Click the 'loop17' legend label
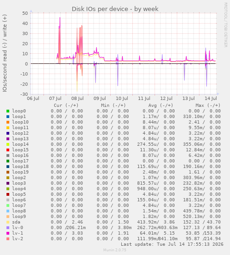The height and width of the screenshot is (255, 230). tap(20, 161)
